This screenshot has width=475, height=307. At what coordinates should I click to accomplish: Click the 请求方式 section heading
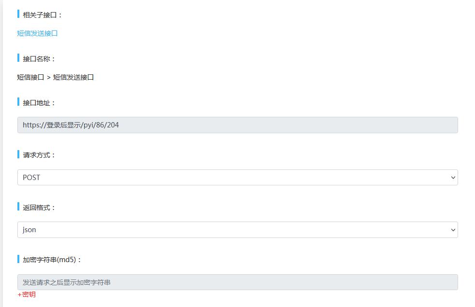(39, 155)
